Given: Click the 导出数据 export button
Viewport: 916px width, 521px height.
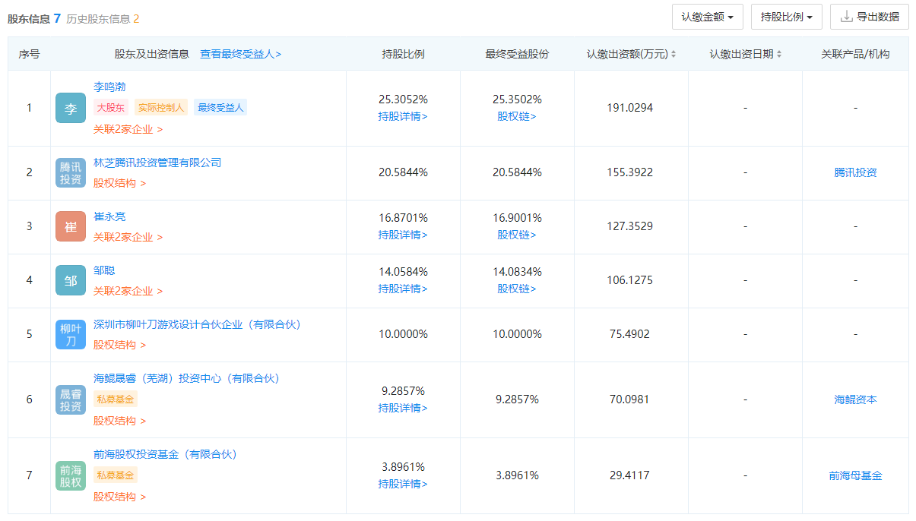Looking at the screenshot, I should tap(869, 17).
